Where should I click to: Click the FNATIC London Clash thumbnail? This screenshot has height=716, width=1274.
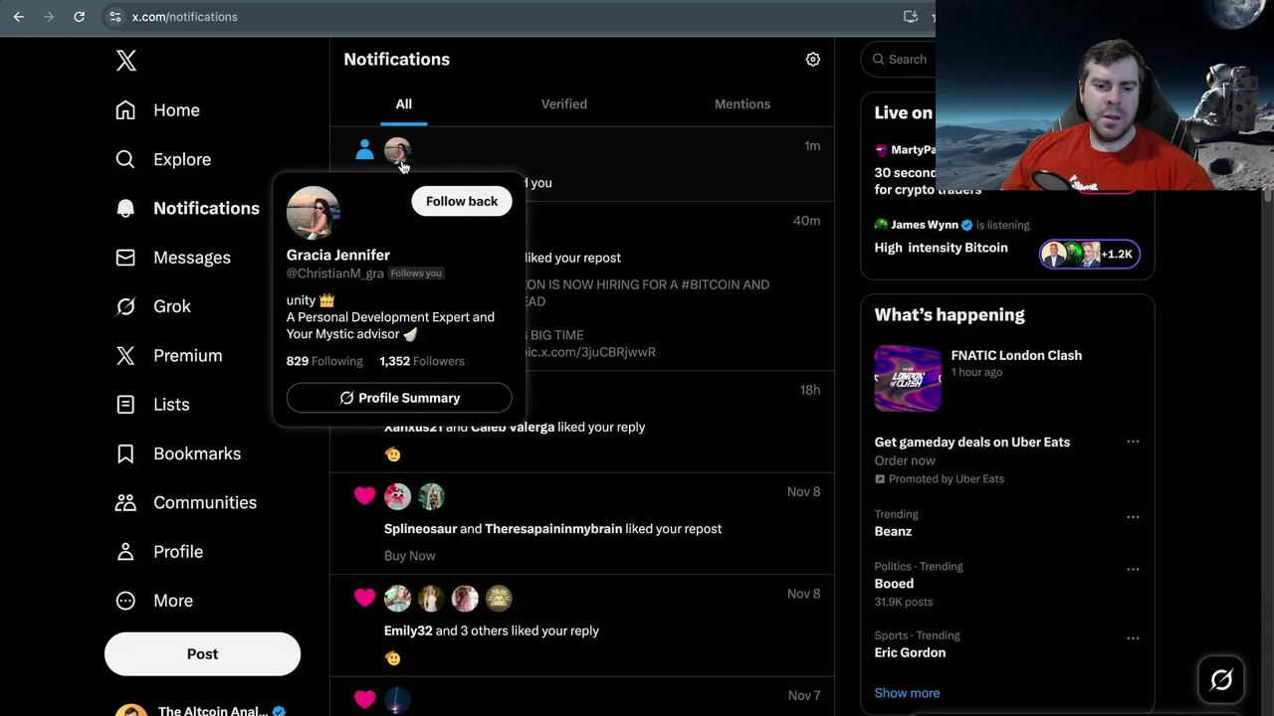[x=908, y=378]
